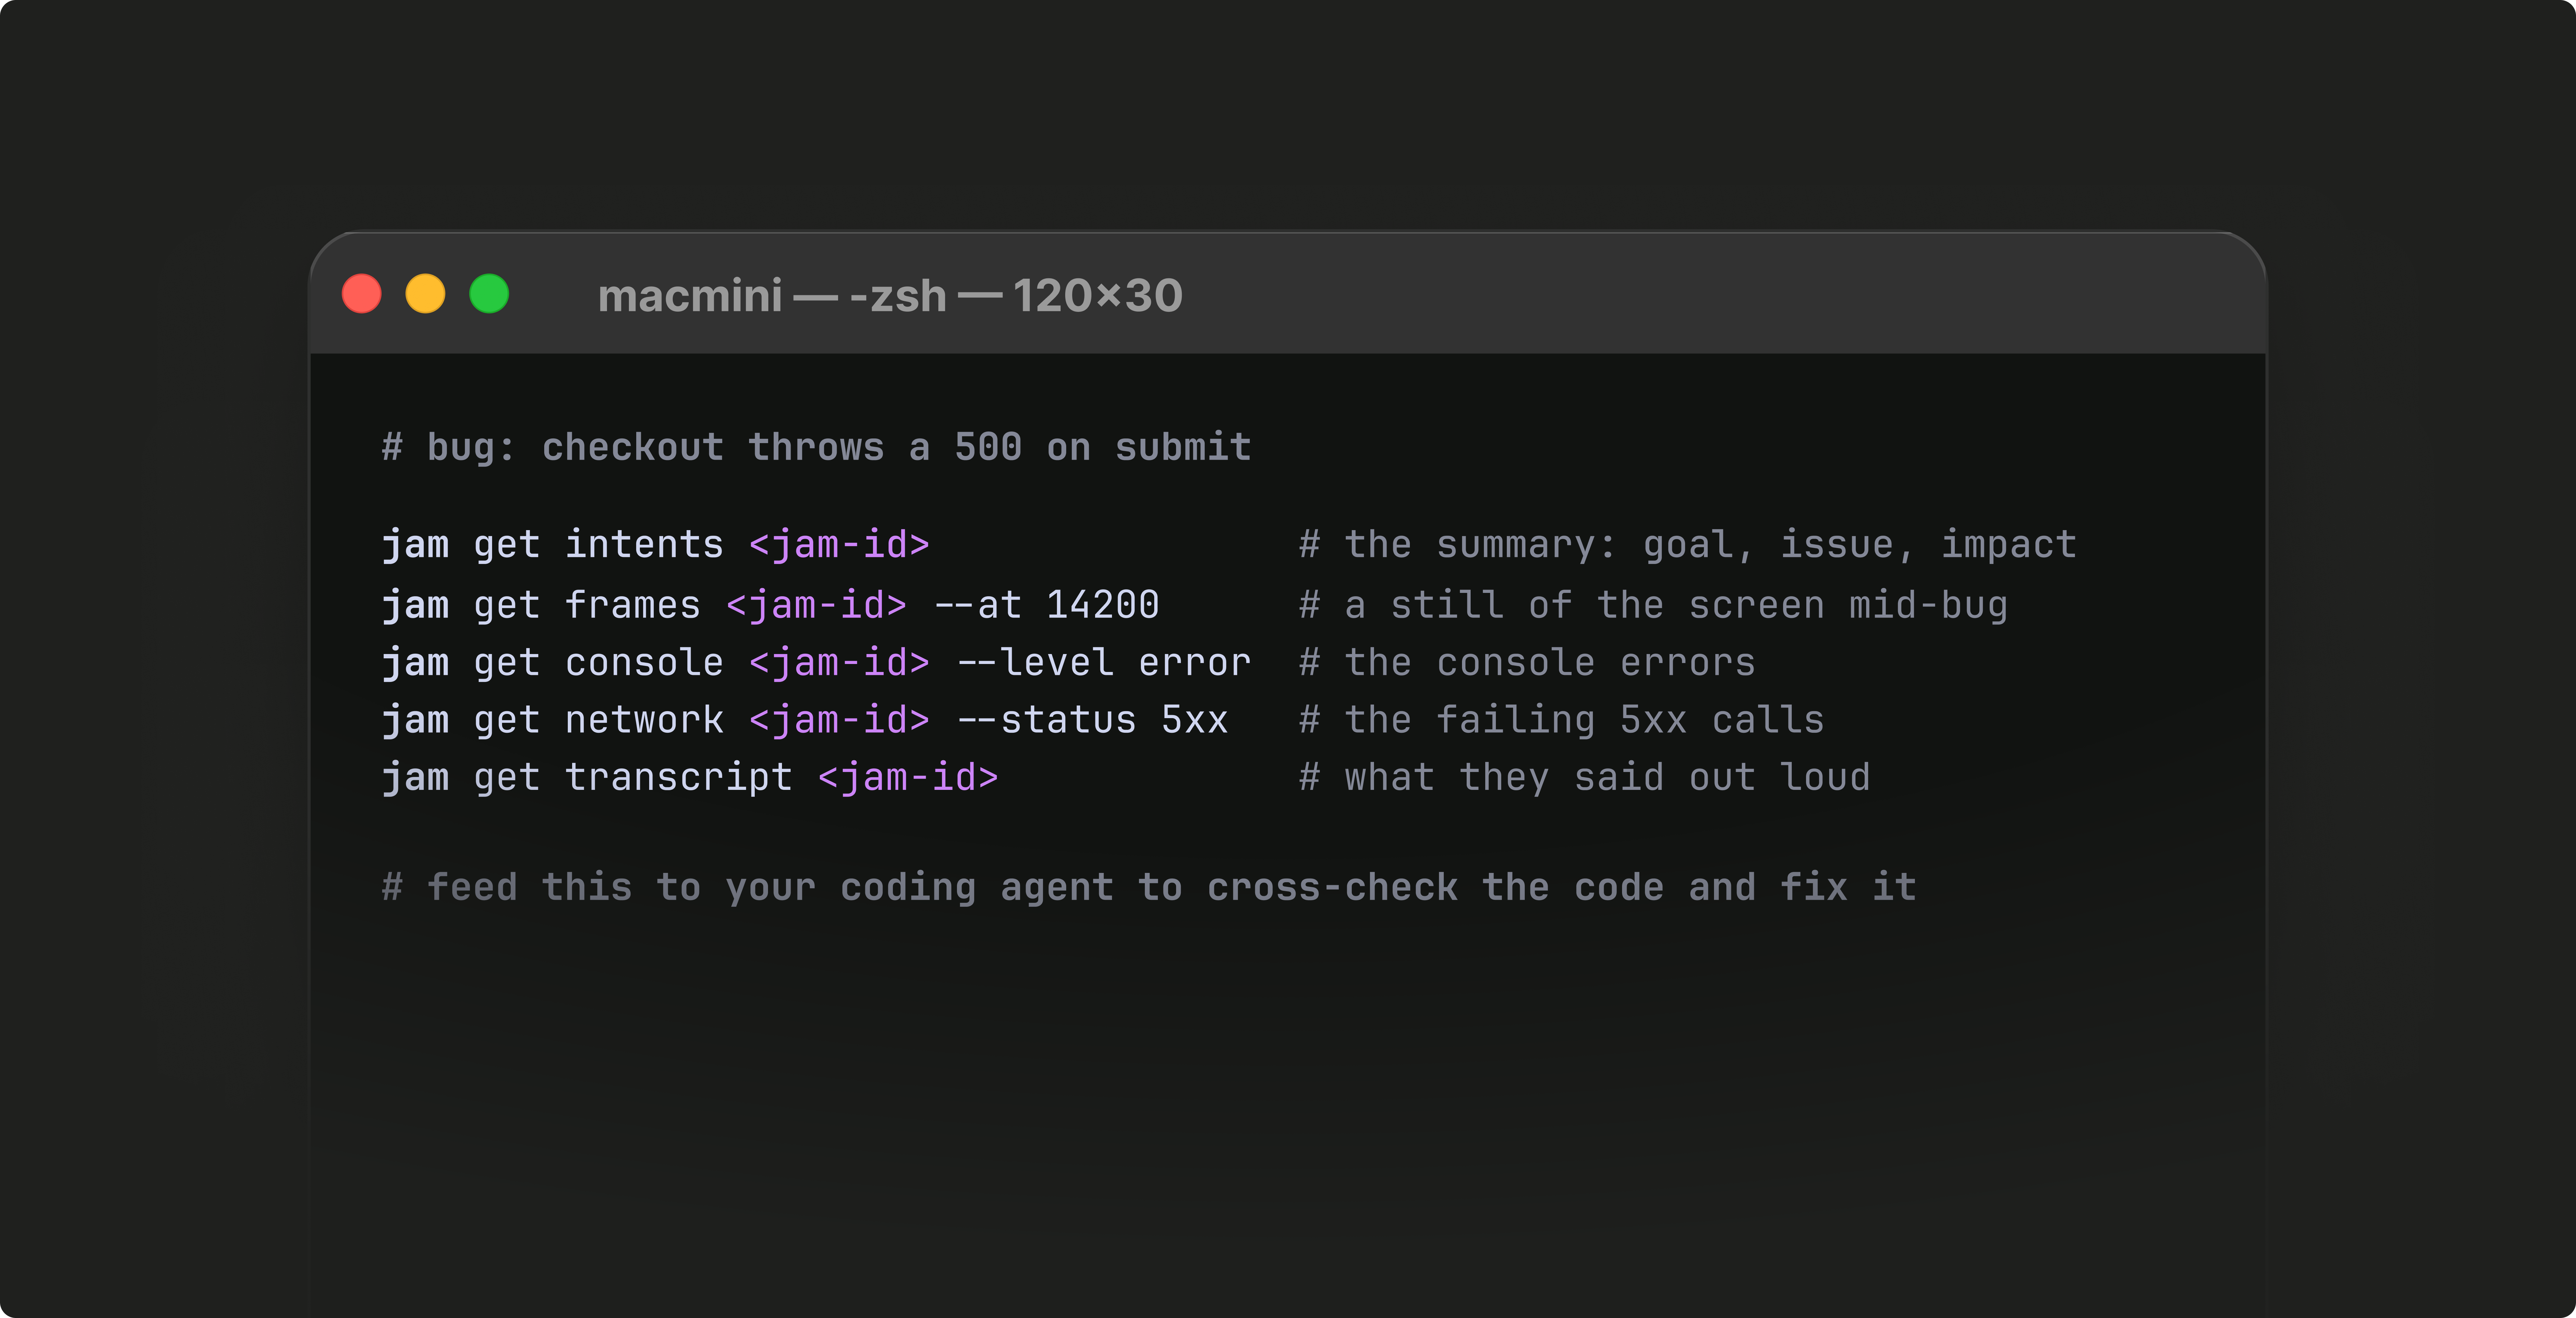This screenshot has height=1318, width=2576.
Task: Click the macmini -zsh window title
Action: 890,295
